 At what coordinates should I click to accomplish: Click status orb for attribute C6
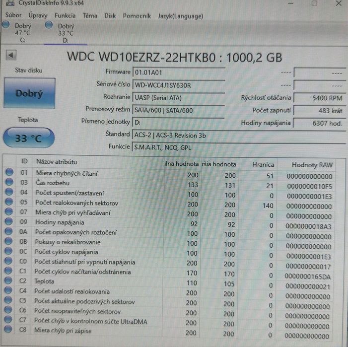click(x=8, y=309)
